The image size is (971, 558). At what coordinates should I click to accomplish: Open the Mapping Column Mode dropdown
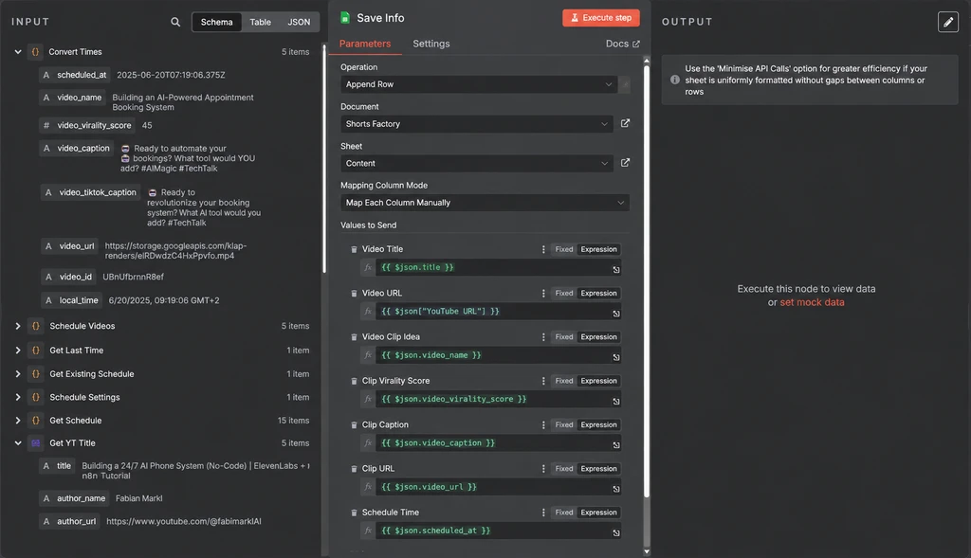(485, 203)
